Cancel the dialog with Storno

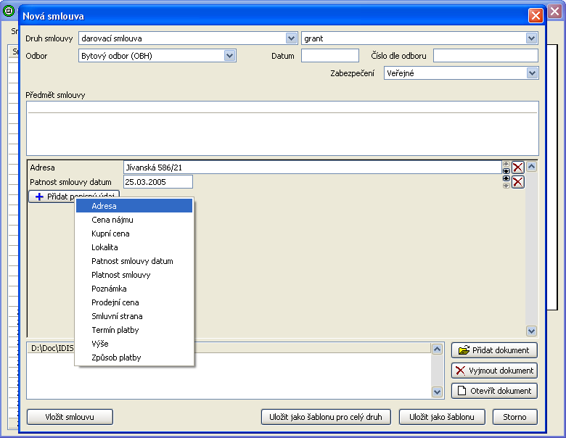[514, 417]
